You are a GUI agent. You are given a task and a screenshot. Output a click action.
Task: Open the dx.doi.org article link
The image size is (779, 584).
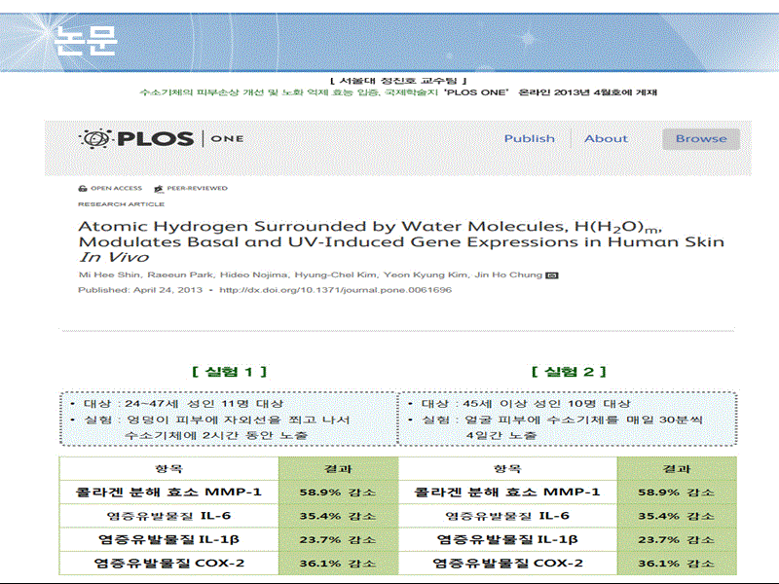pyautogui.click(x=335, y=290)
